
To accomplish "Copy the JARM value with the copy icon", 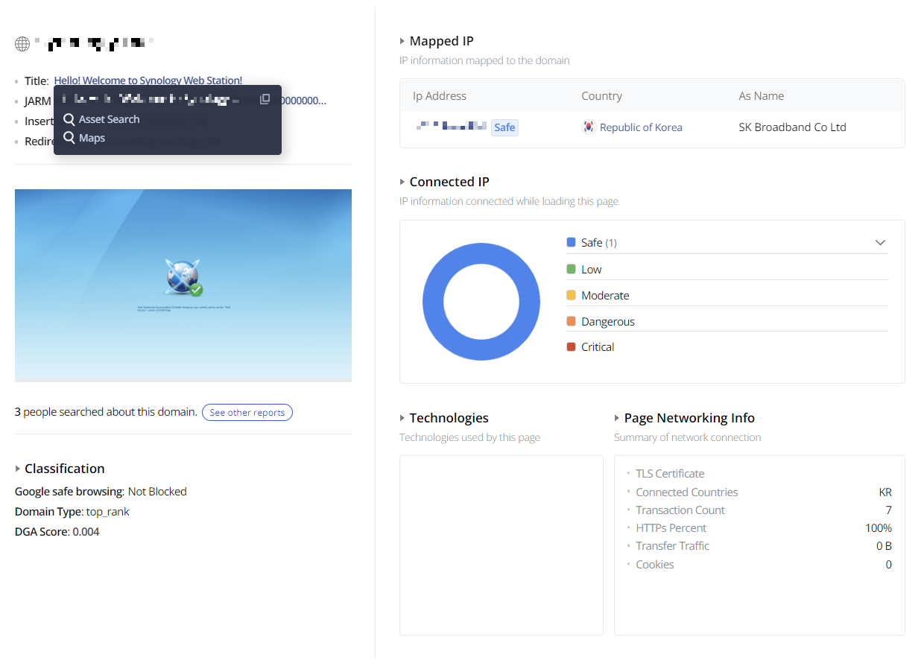I will [265, 99].
